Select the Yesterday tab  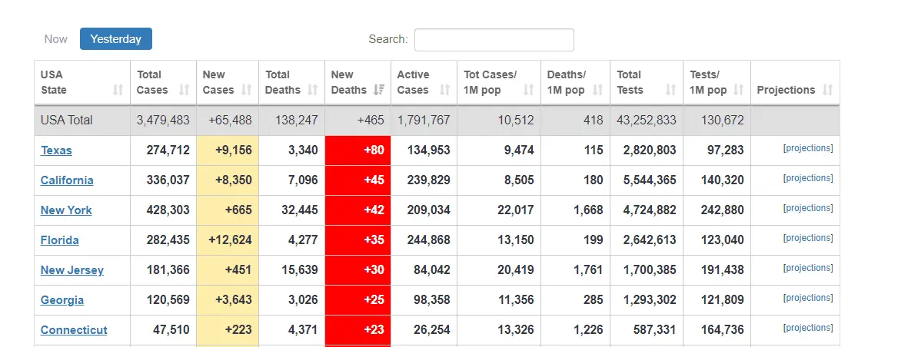point(116,39)
